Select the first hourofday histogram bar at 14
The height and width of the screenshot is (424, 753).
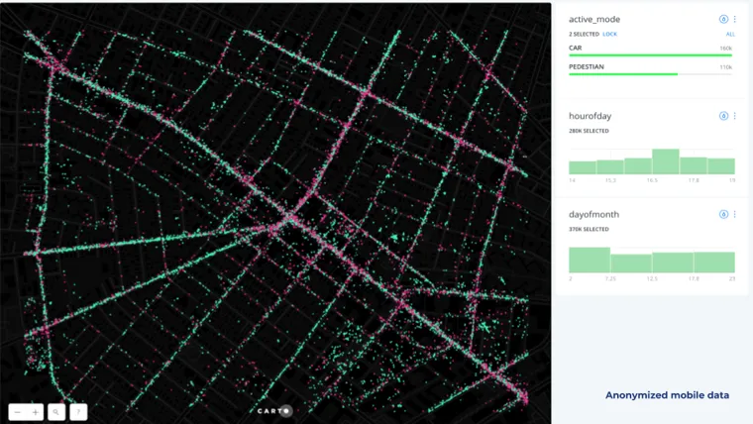click(x=583, y=167)
